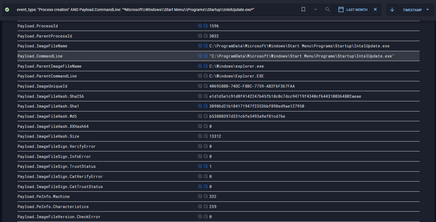This screenshot has width=436, height=222.
Task: Clear the Last Month time filter
Action: [375, 10]
